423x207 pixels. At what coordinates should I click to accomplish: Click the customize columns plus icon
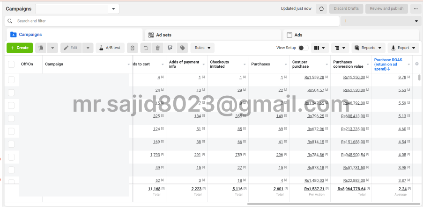pyautogui.click(x=417, y=64)
